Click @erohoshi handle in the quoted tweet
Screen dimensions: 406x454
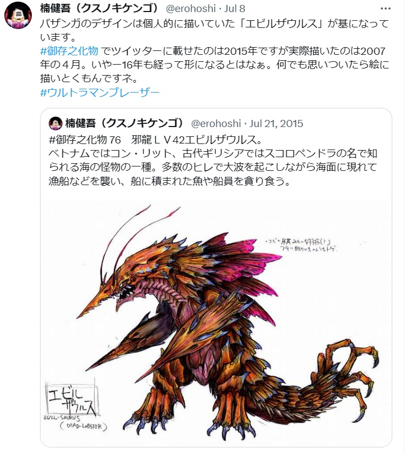click(216, 124)
